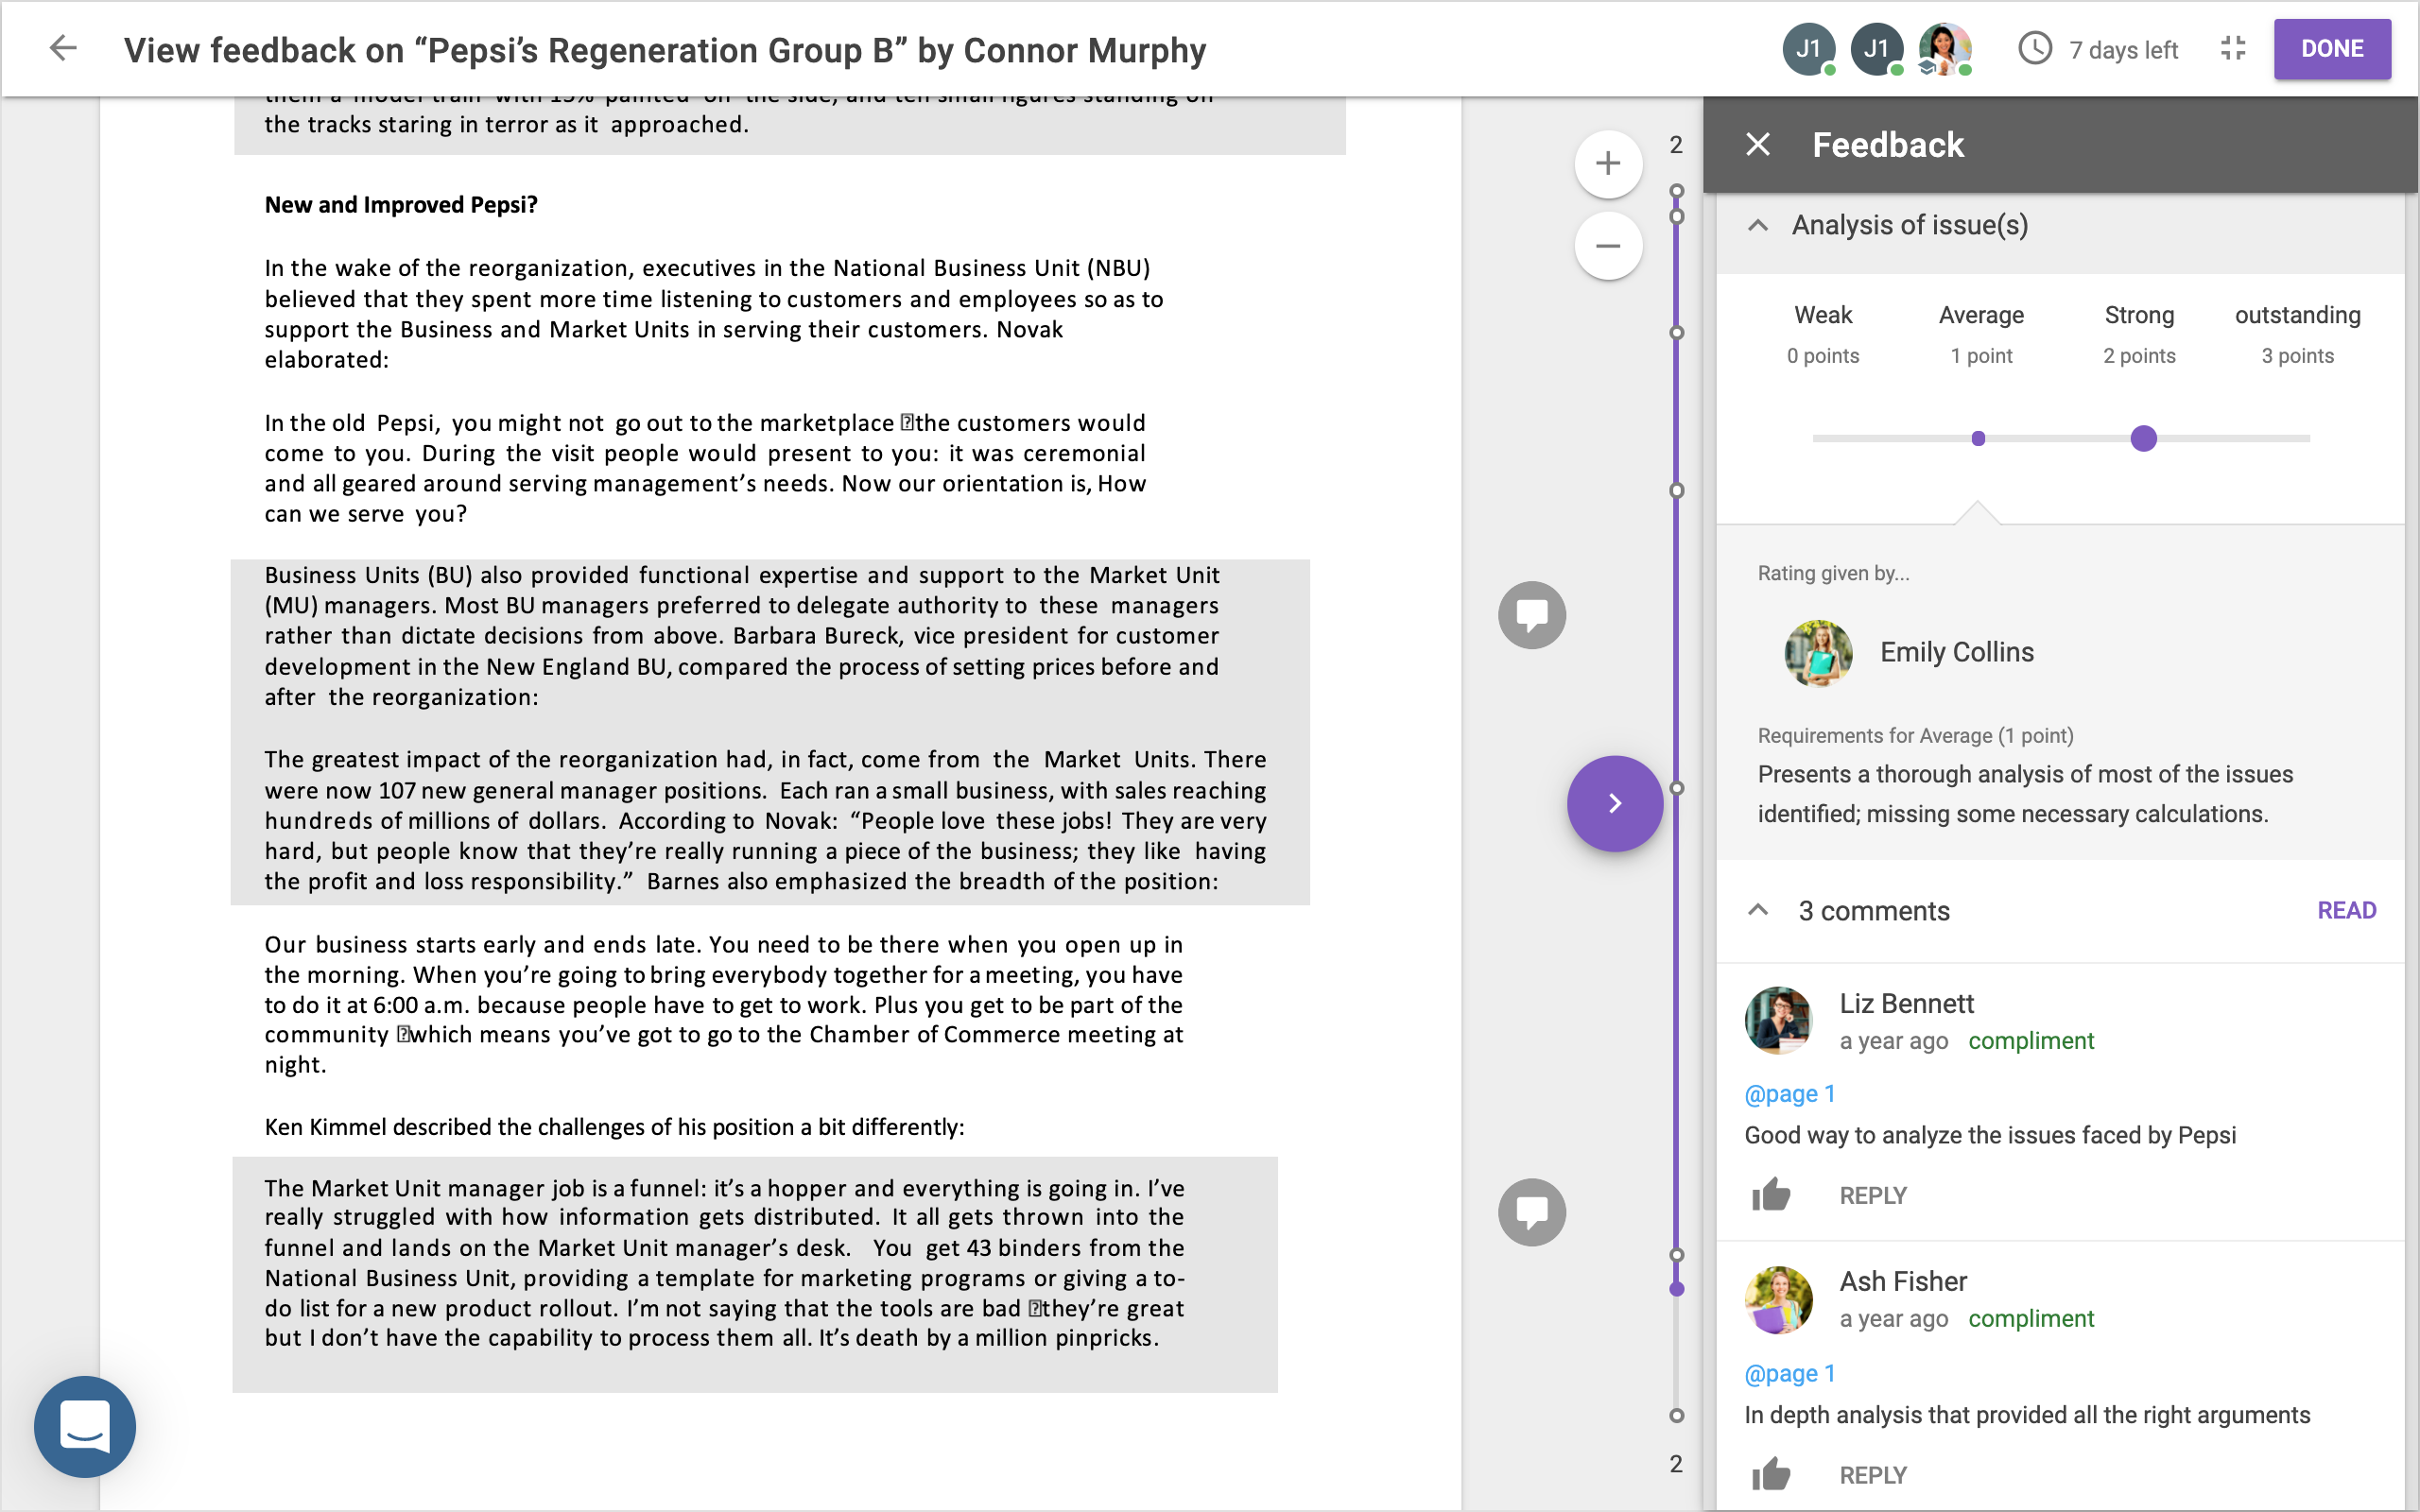Image resolution: width=2420 pixels, height=1512 pixels.
Task: Click the highlighted Market Unit manager job paragraph
Action: [755, 1274]
